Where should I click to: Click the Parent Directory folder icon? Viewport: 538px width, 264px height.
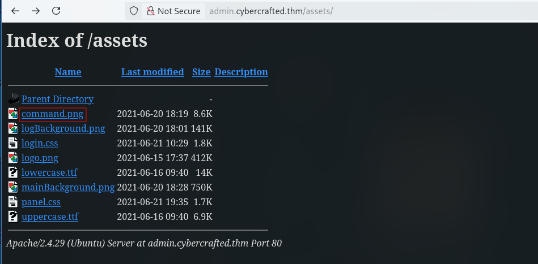[x=14, y=99]
